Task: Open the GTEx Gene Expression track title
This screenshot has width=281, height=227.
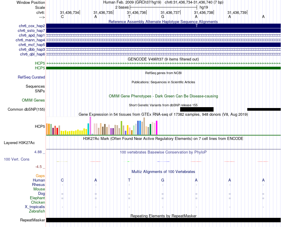Action: pyautogui.click(x=163, y=115)
